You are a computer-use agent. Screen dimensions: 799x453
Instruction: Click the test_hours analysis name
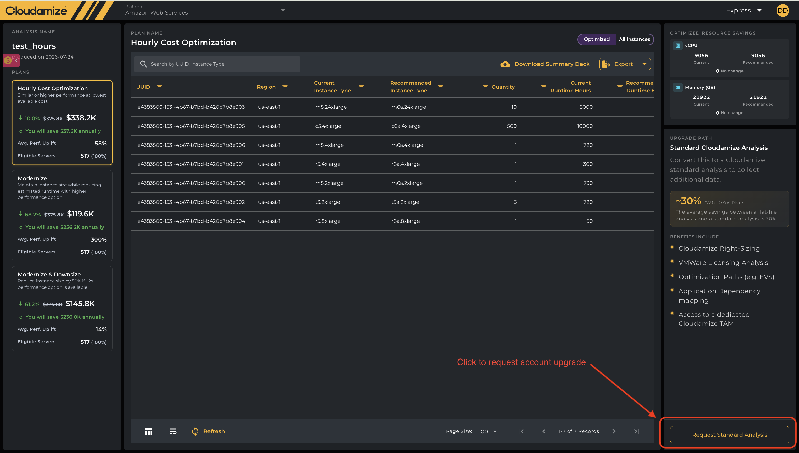pyautogui.click(x=34, y=46)
